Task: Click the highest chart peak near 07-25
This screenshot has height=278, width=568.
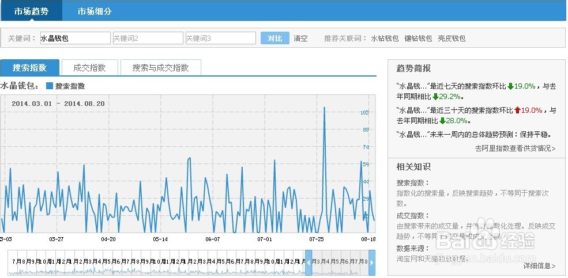Action: click(x=324, y=108)
